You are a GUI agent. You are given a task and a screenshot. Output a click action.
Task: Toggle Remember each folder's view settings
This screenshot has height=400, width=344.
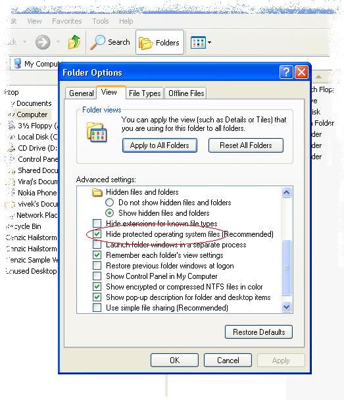pos(97,255)
